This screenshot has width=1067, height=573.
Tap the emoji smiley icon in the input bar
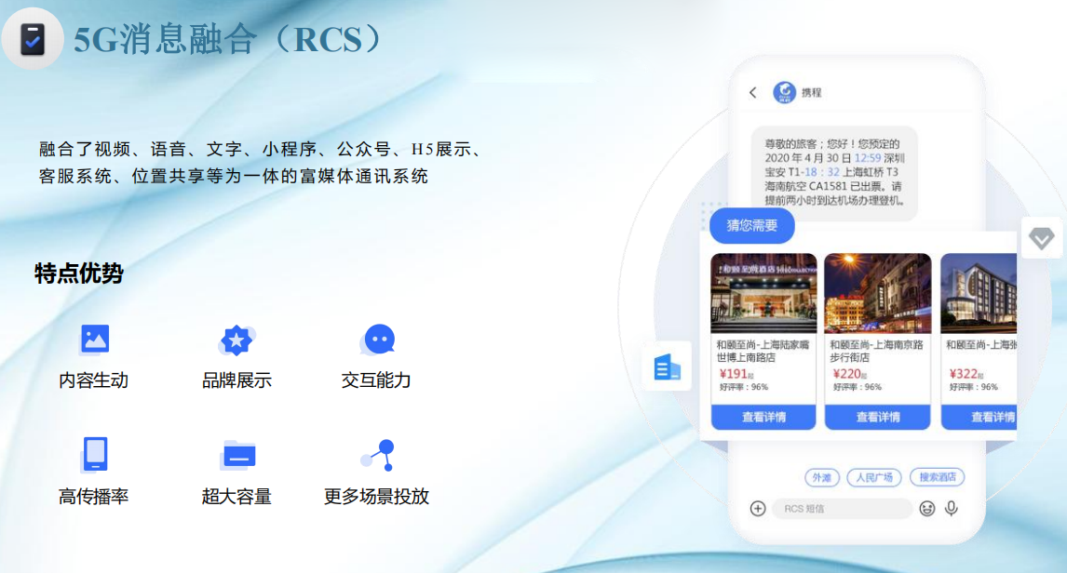[x=926, y=509]
